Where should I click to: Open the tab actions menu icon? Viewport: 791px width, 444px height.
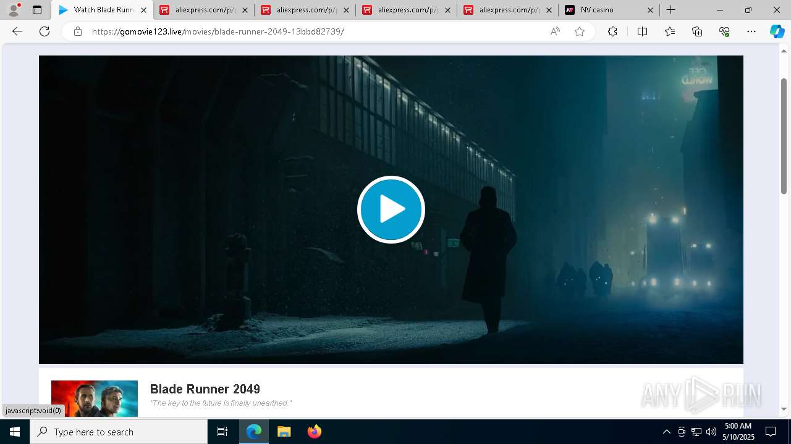[x=37, y=10]
